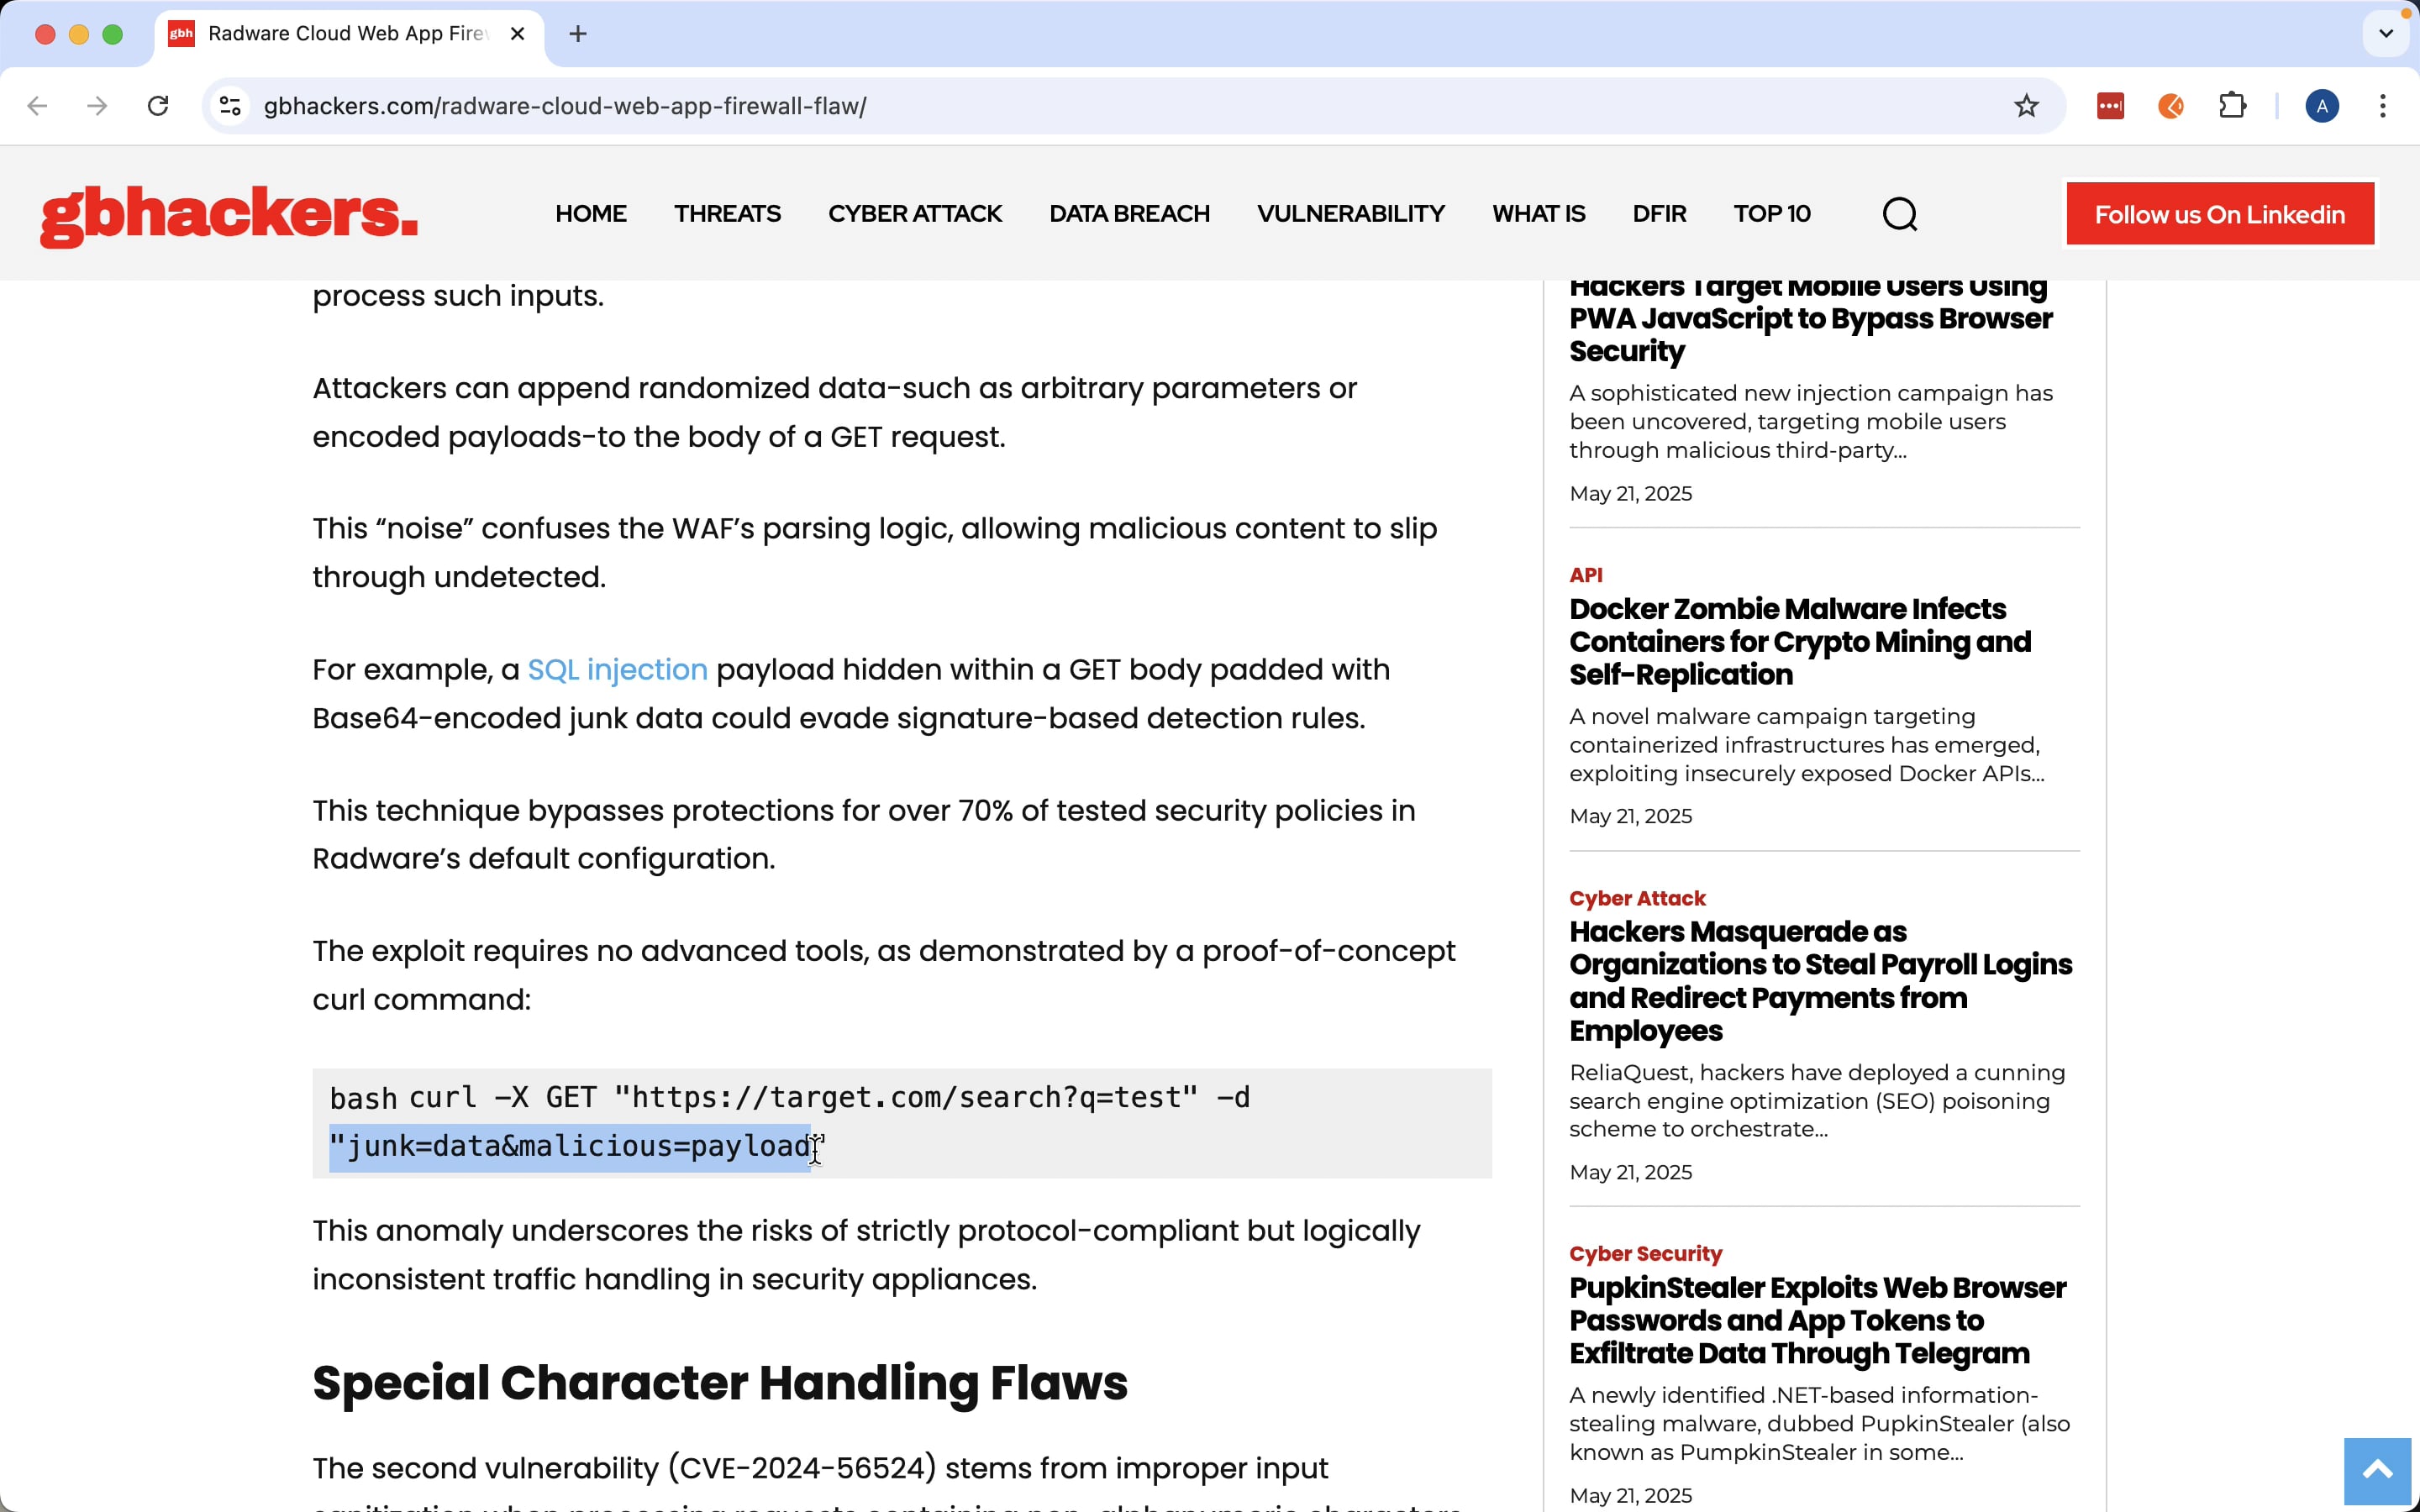Click the tab favicon for gbhackers
The height and width of the screenshot is (1512, 2420).
coord(181,34)
